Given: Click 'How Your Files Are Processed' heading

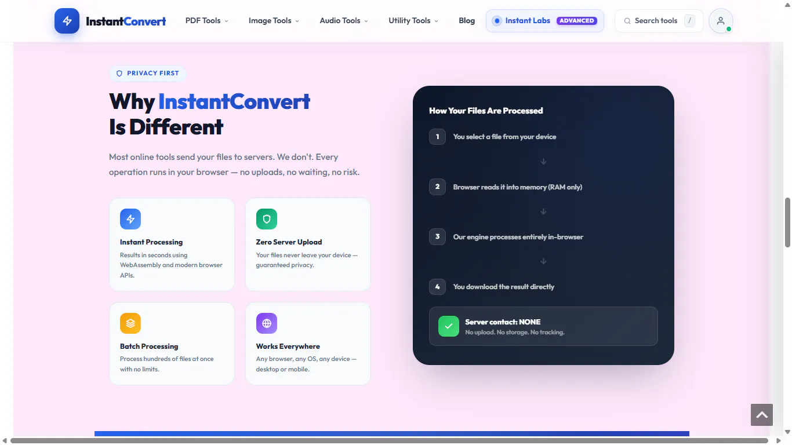Looking at the screenshot, I should [x=486, y=111].
